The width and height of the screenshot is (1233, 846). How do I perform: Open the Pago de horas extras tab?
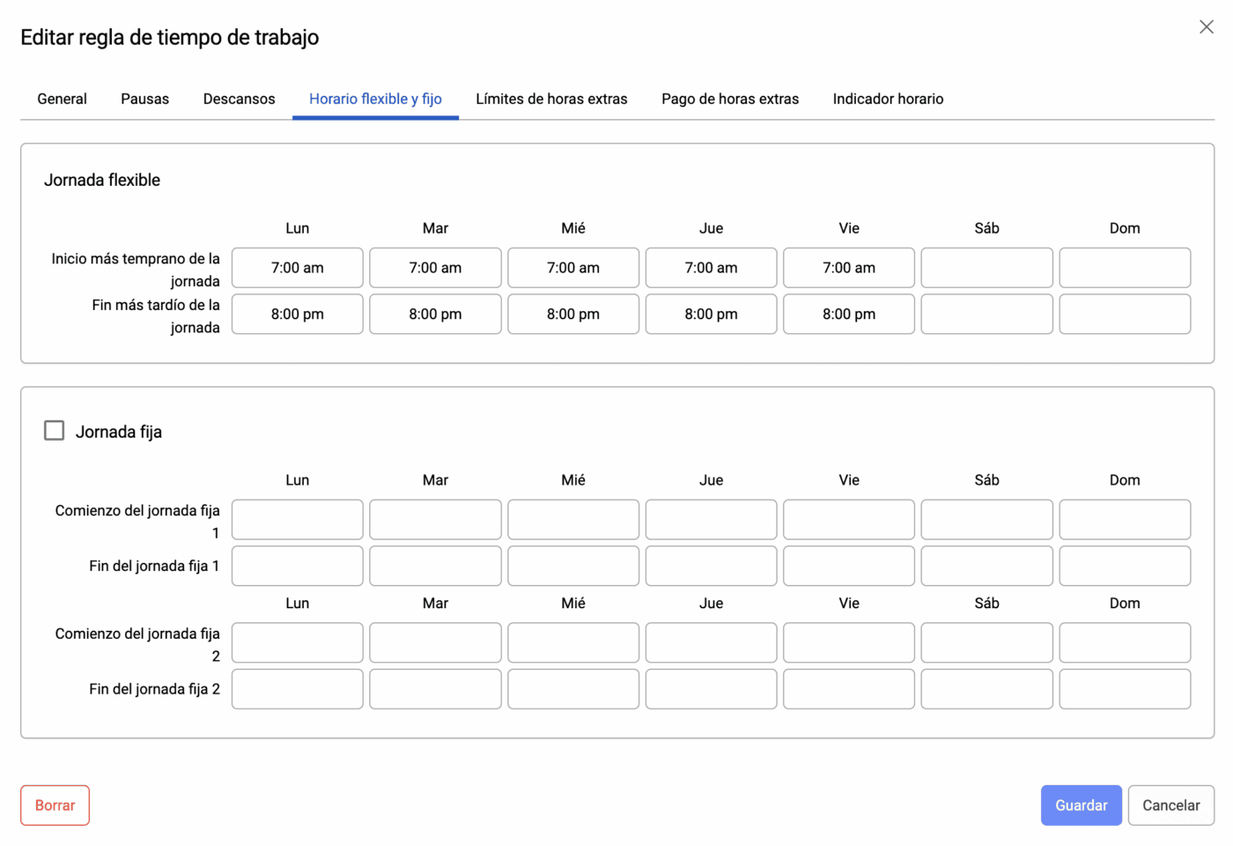[730, 99]
